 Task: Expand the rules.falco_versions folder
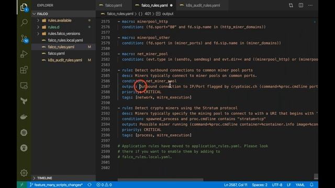point(38,33)
